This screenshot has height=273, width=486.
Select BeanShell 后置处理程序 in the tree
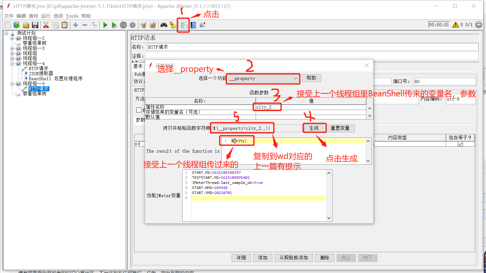point(55,79)
